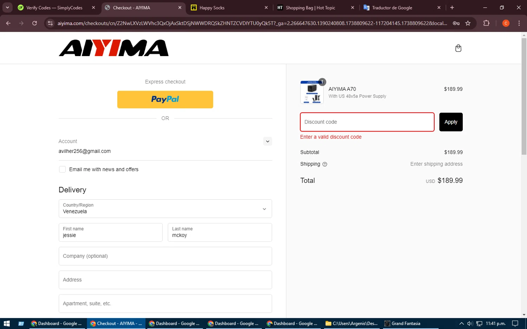Reload the checkout page
This screenshot has height=329, width=527.
(34, 23)
